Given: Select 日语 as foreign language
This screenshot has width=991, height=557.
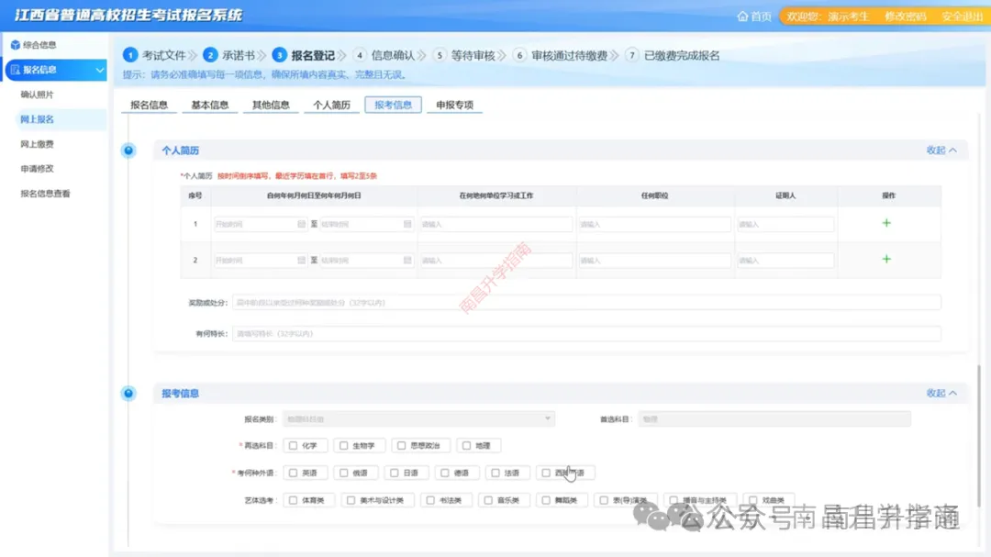Looking at the screenshot, I should point(394,473).
